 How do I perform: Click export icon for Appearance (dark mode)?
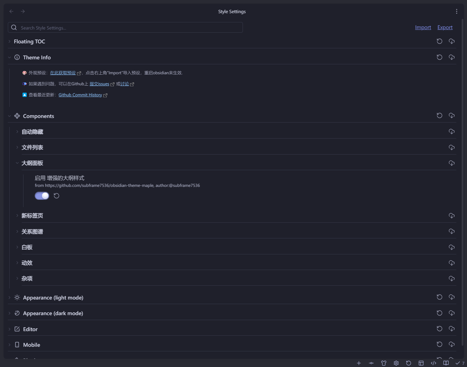click(451, 313)
